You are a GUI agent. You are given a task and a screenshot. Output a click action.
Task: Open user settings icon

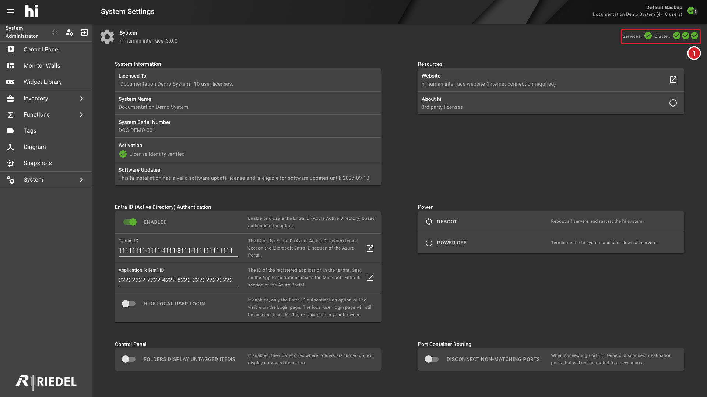[x=69, y=32]
